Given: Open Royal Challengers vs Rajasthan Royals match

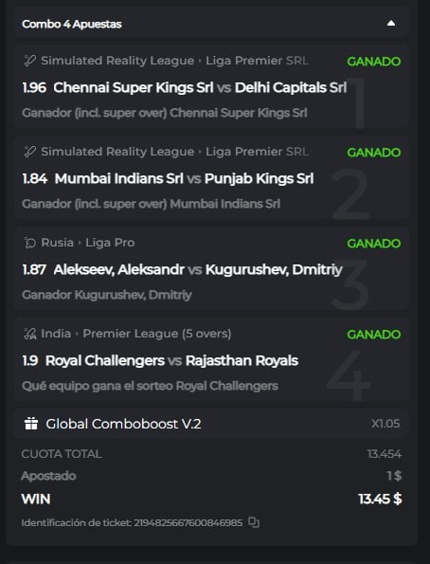Looking at the screenshot, I should [x=171, y=360].
